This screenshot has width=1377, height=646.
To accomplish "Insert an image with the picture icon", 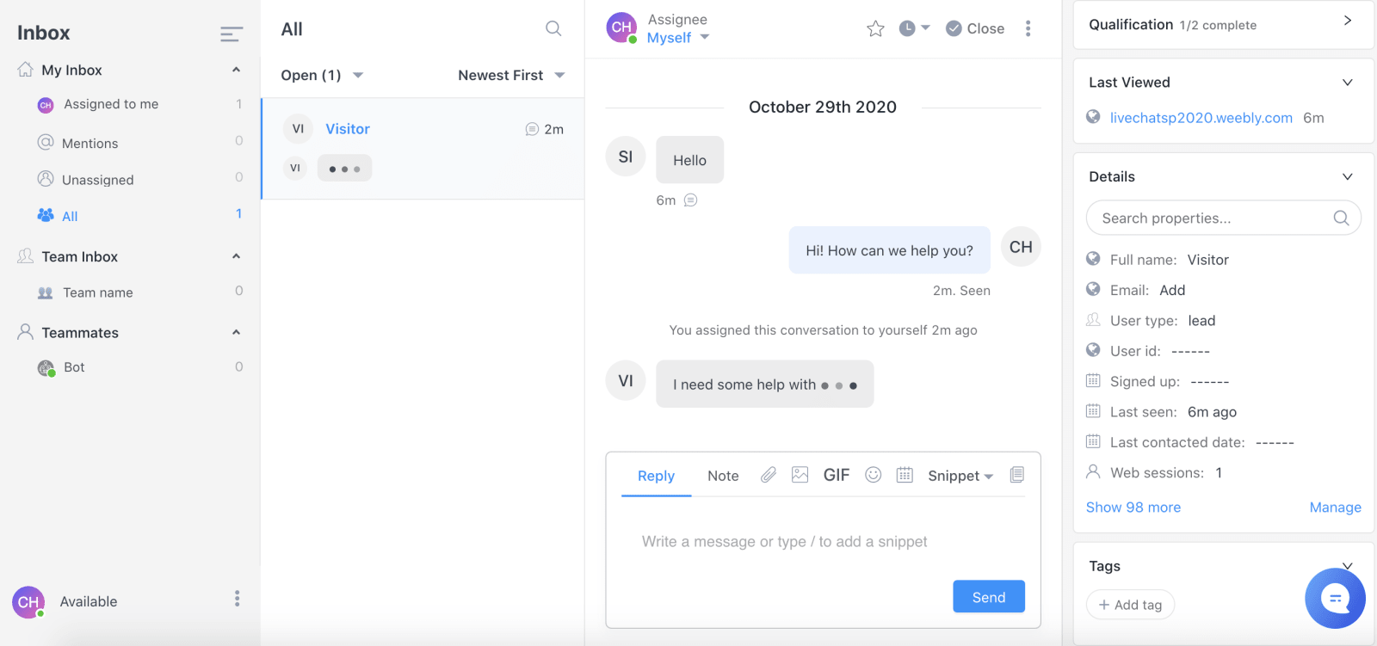I will coord(800,475).
